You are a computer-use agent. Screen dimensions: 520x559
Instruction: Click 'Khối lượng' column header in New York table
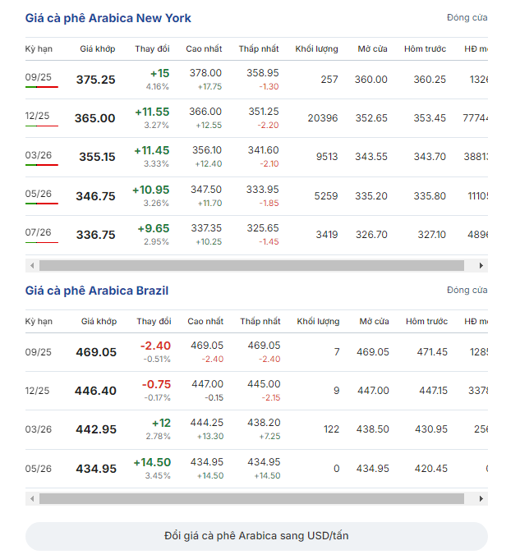pos(316,49)
